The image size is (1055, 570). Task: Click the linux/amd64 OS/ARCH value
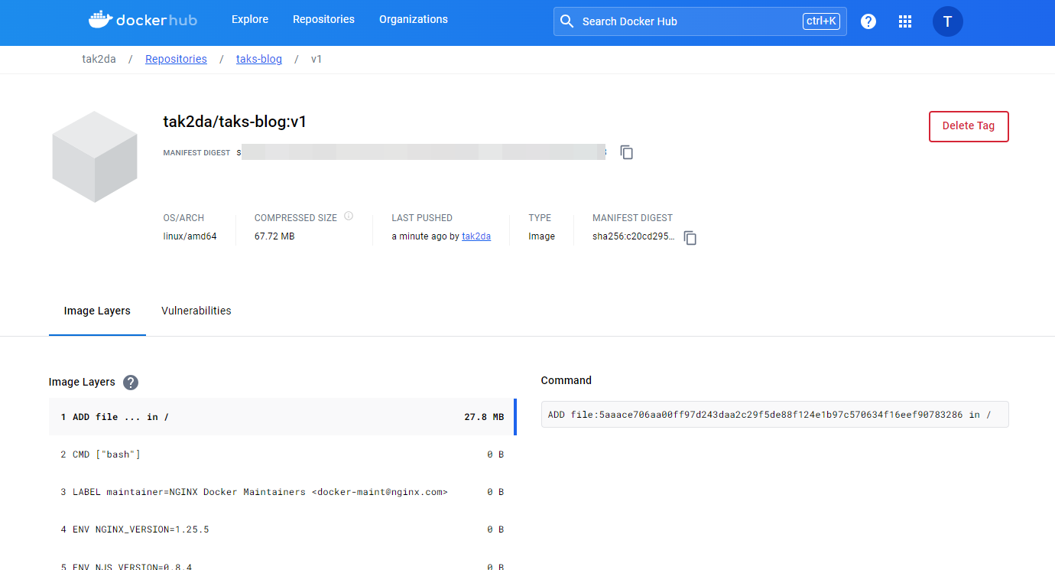tap(190, 236)
